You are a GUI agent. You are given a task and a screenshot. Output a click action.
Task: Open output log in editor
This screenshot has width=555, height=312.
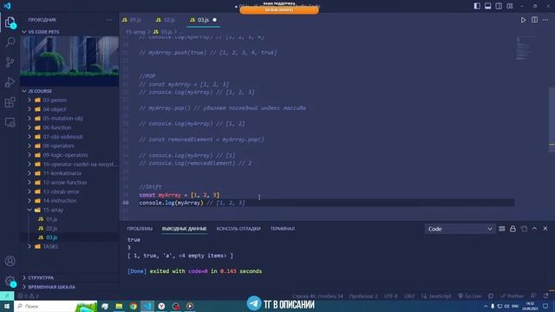[x=524, y=229]
